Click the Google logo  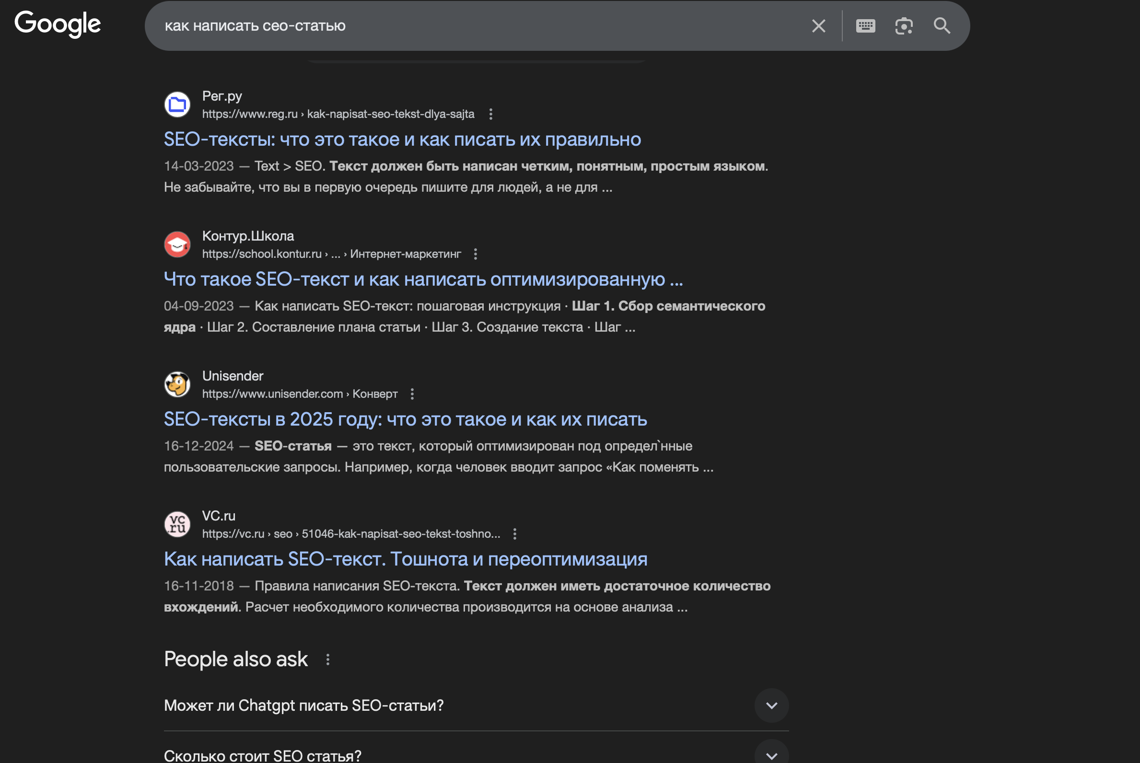(x=58, y=24)
